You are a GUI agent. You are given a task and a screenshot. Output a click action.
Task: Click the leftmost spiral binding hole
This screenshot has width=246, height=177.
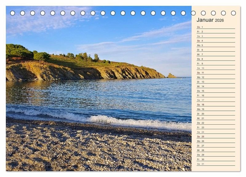coord(13,13)
